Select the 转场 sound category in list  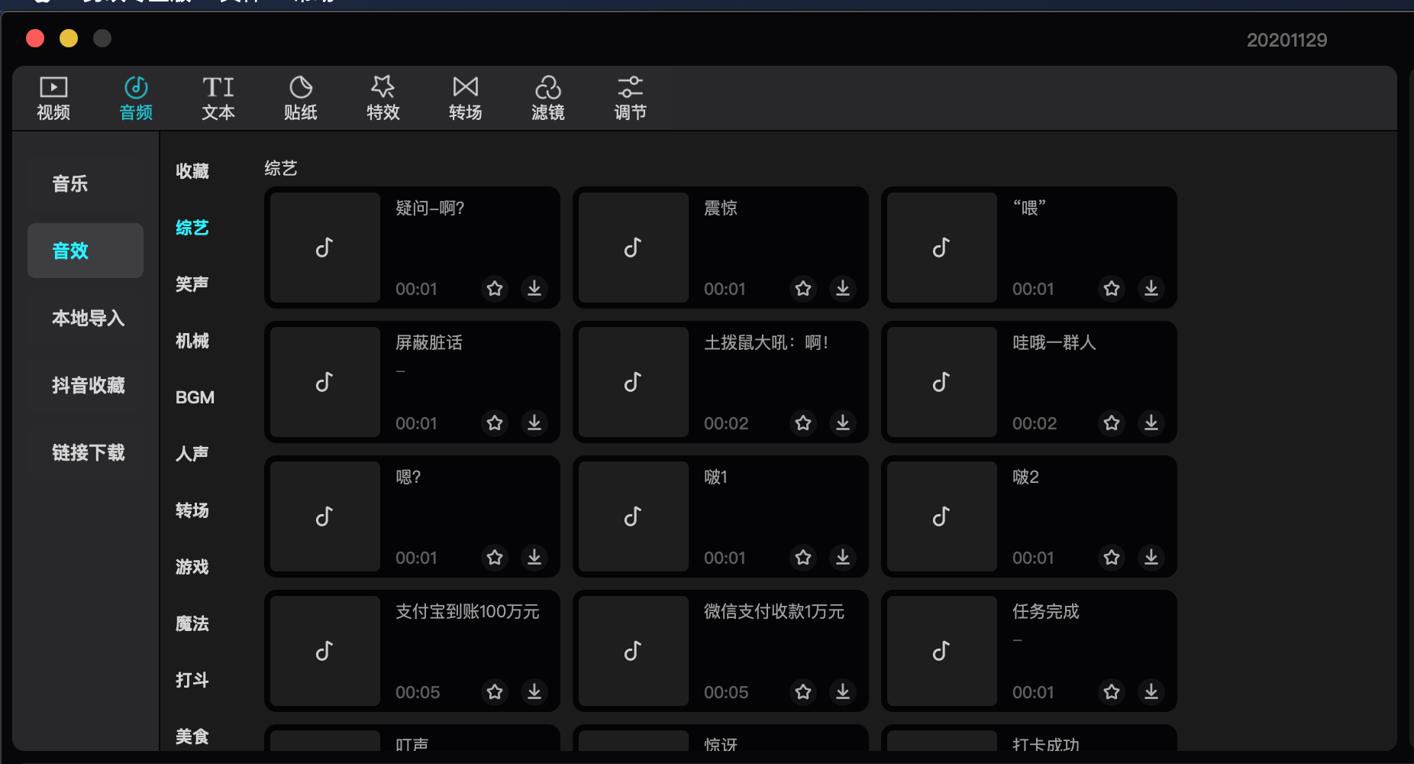point(192,510)
